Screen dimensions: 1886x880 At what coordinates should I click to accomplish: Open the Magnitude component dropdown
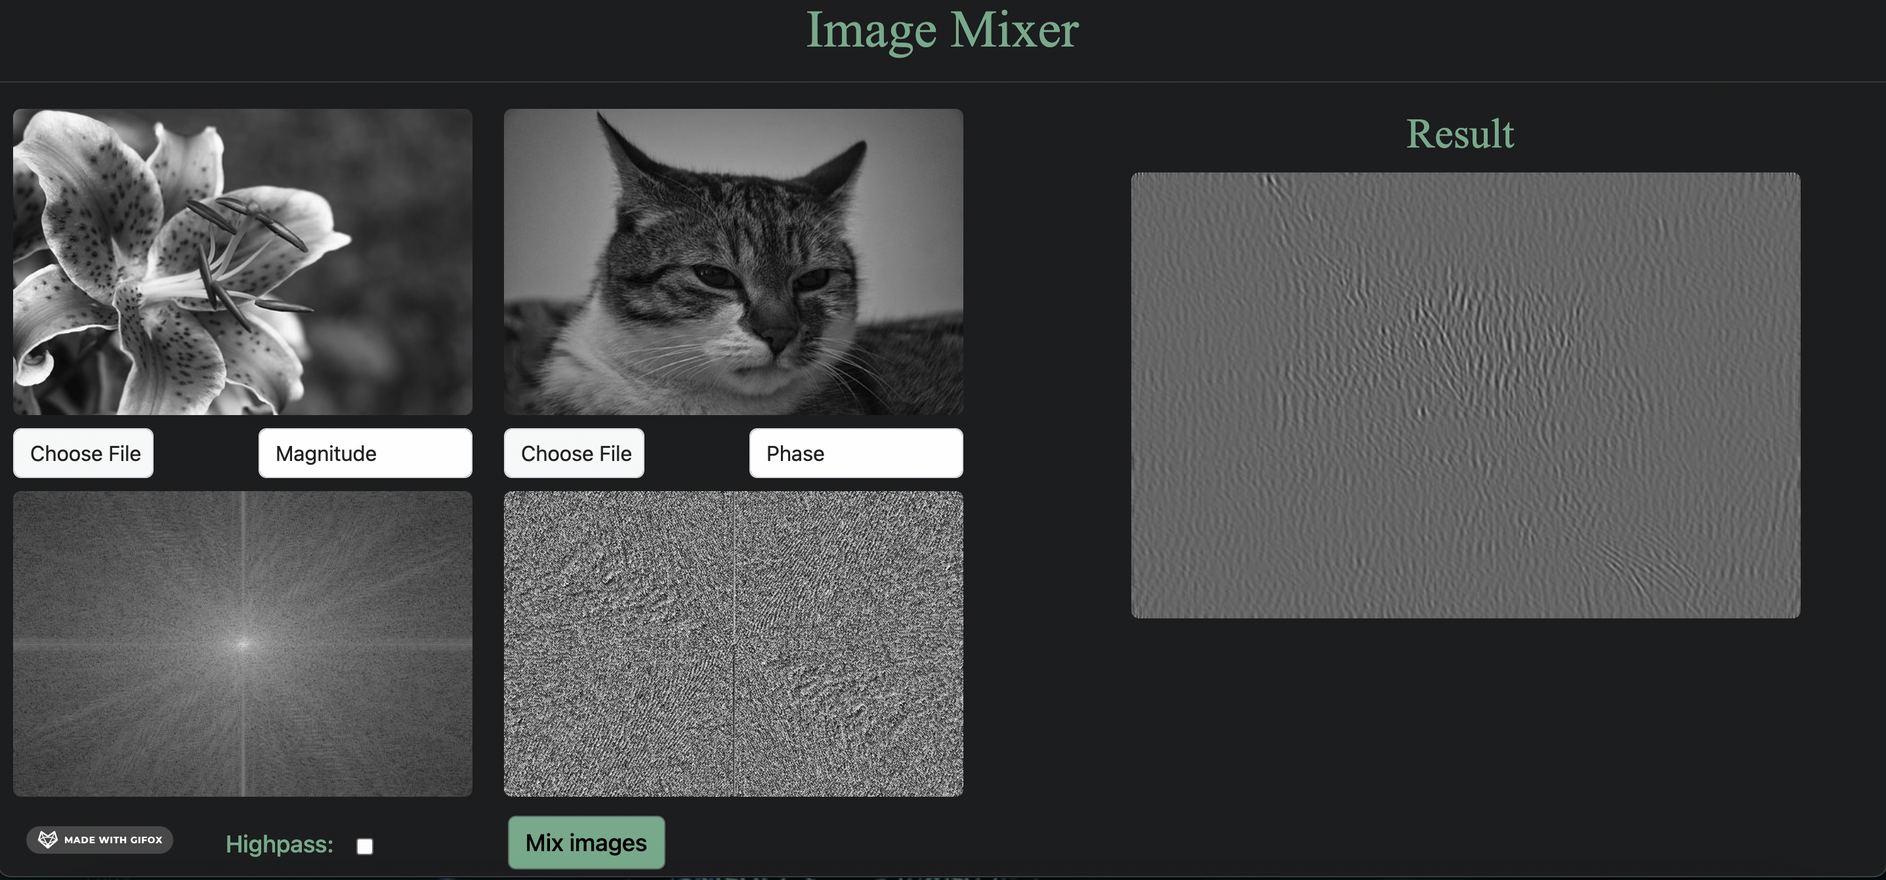(x=365, y=454)
